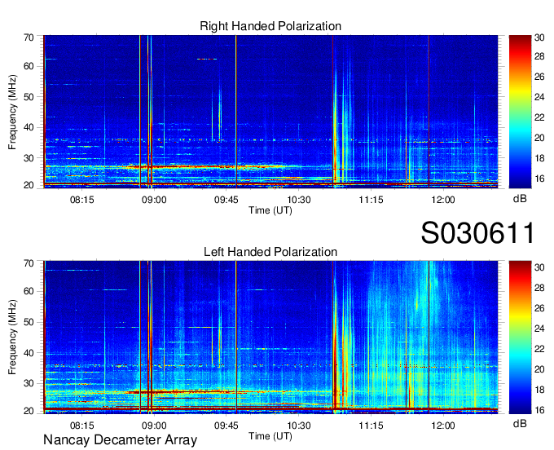Screen dimensions: 554x450
Task: Click "10:30" time tick of Right Handed plot
Action: pyautogui.click(x=298, y=200)
